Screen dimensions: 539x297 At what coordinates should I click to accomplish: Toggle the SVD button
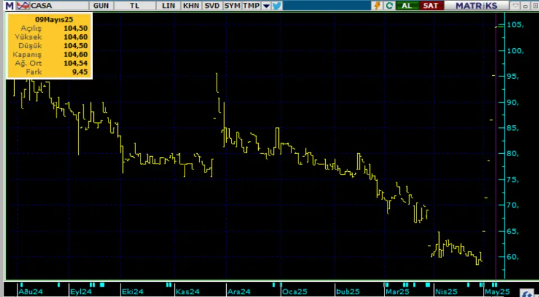pyautogui.click(x=212, y=6)
